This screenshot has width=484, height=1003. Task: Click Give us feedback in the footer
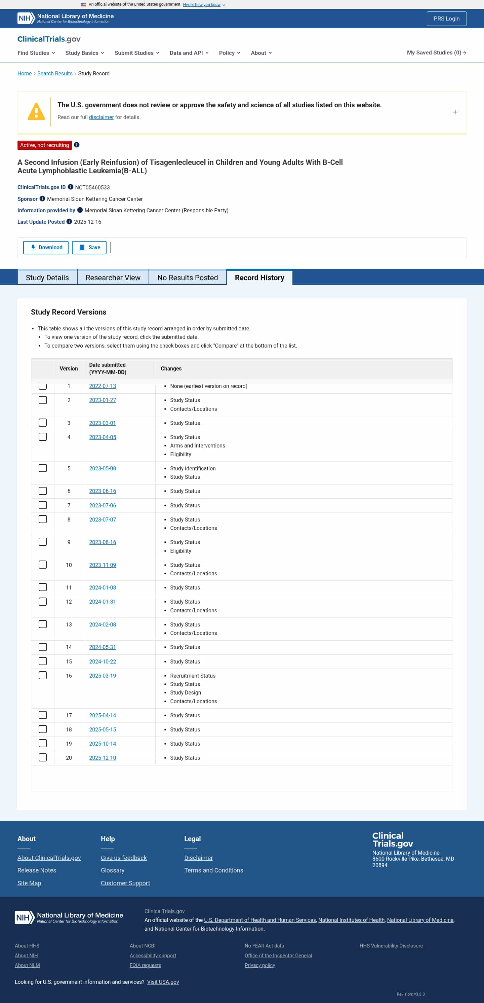[x=124, y=858]
